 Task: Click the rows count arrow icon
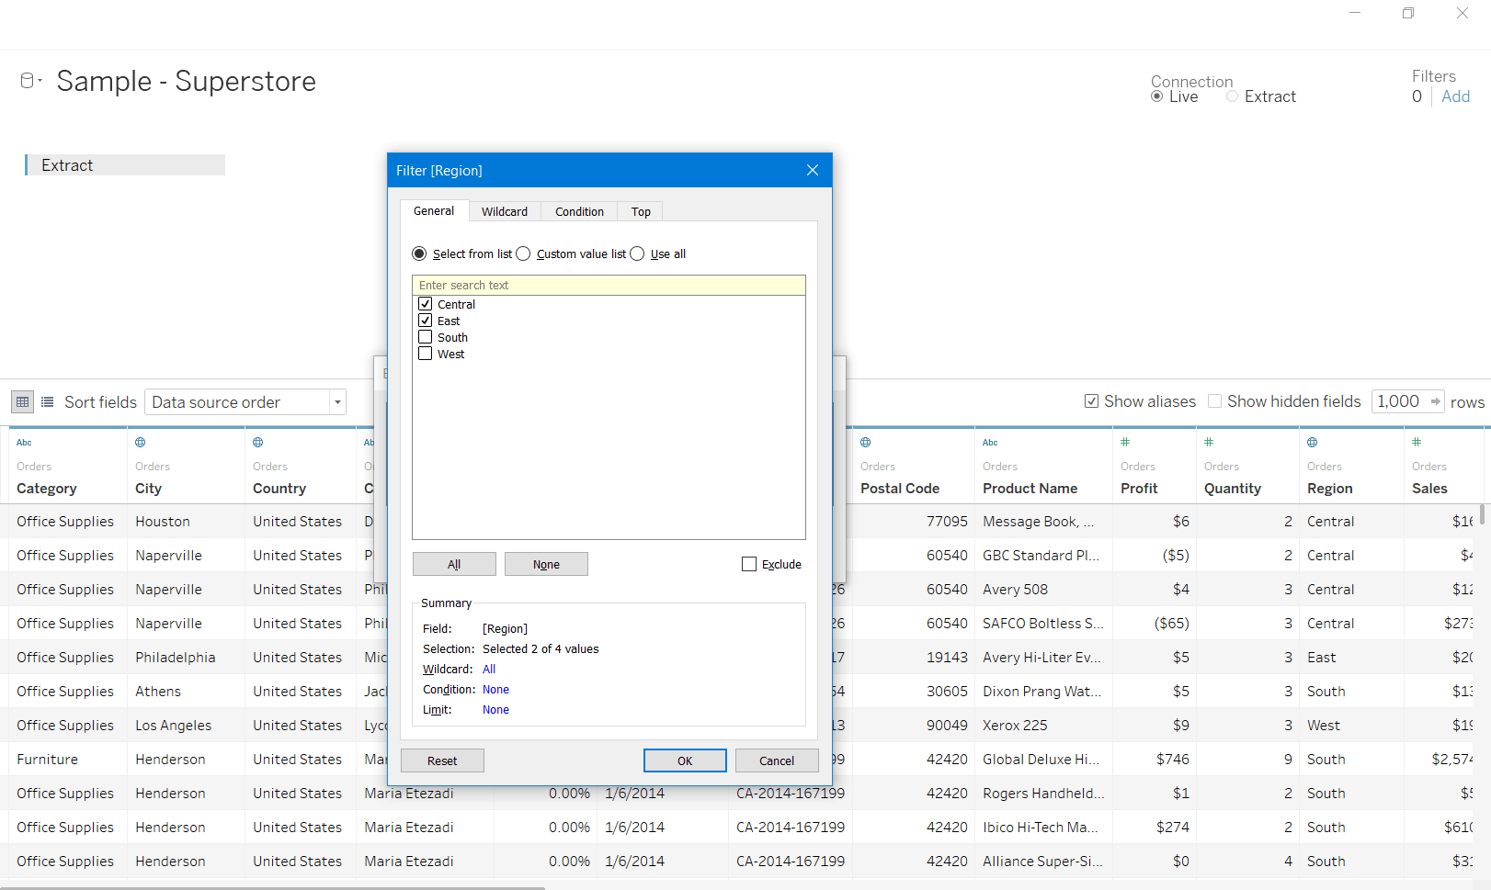coord(1435,401)
